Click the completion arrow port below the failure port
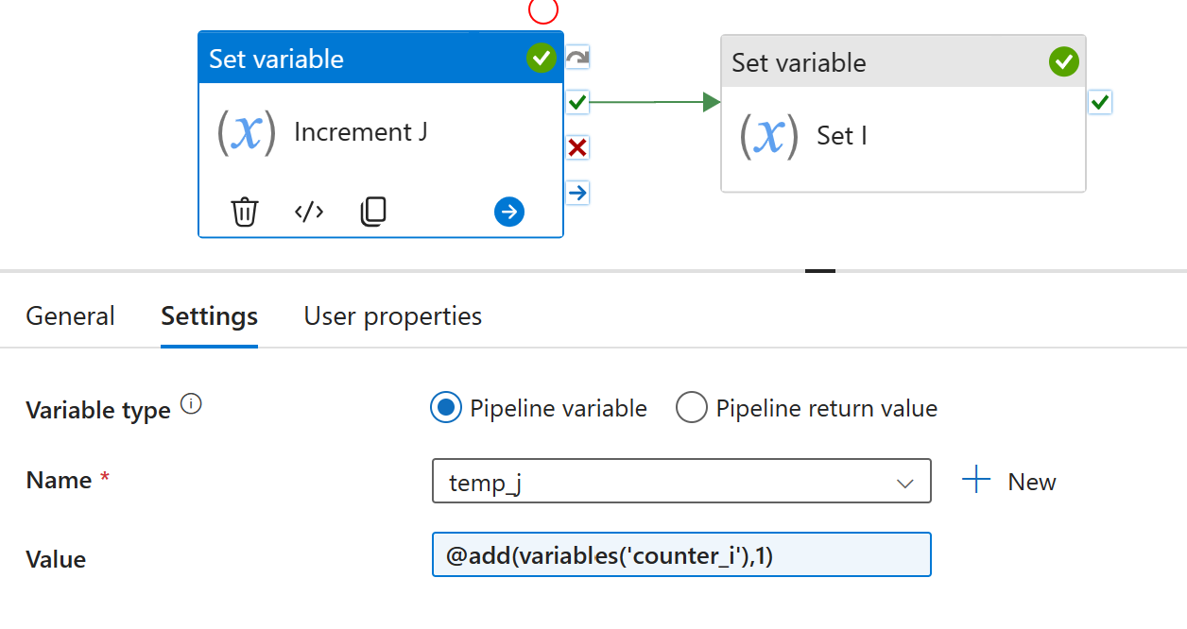Viewport: 1187px width, 629px height. coord(577,193)
